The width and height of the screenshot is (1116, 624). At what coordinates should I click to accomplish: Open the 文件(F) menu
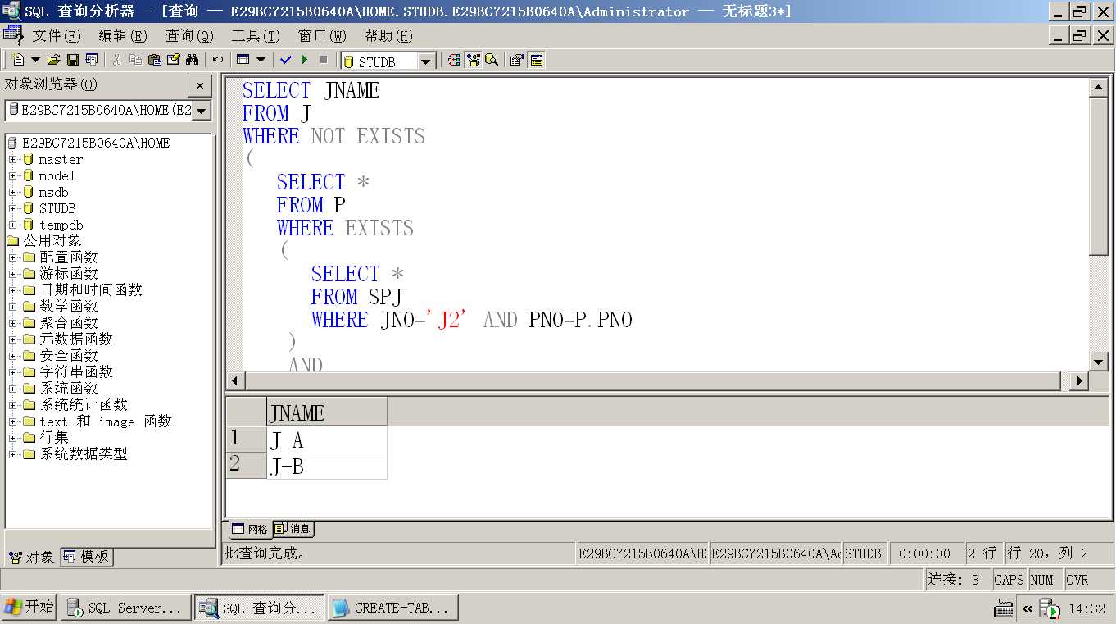(56, 36)
